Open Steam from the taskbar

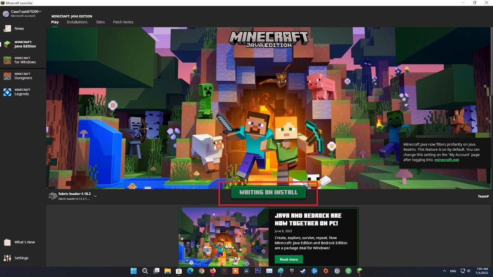(x=303, y=271)
